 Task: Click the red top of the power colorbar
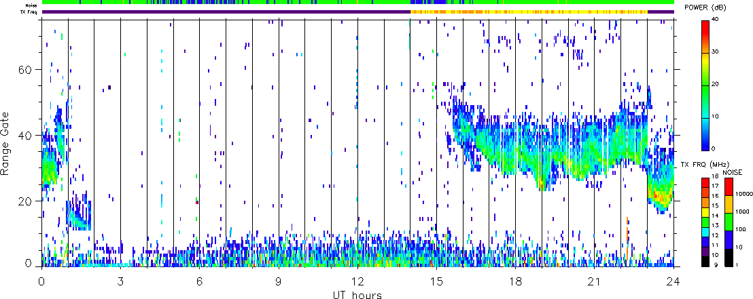pos(706,25)
